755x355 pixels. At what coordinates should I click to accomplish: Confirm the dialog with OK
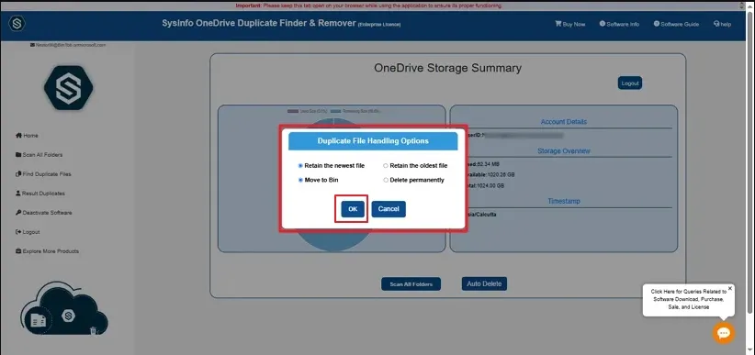(x=353, y=209)
